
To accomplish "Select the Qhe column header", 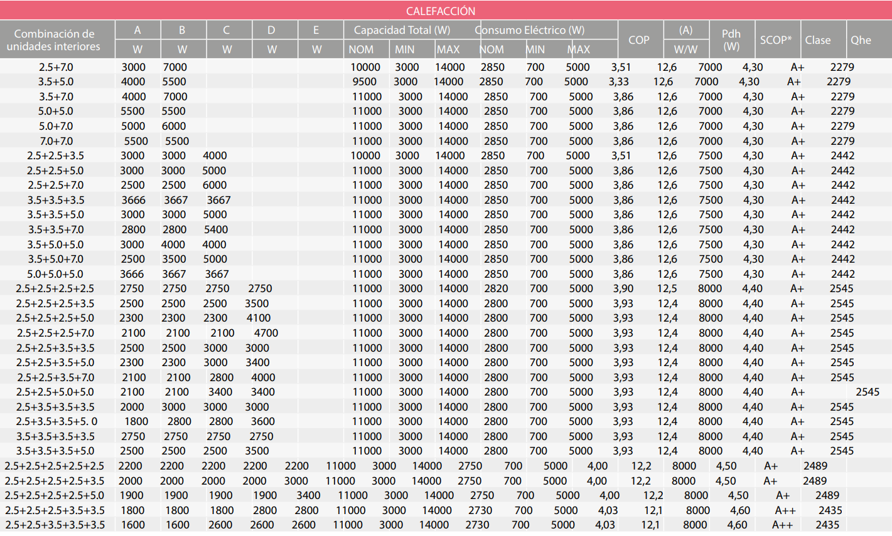I will (861, 40).
